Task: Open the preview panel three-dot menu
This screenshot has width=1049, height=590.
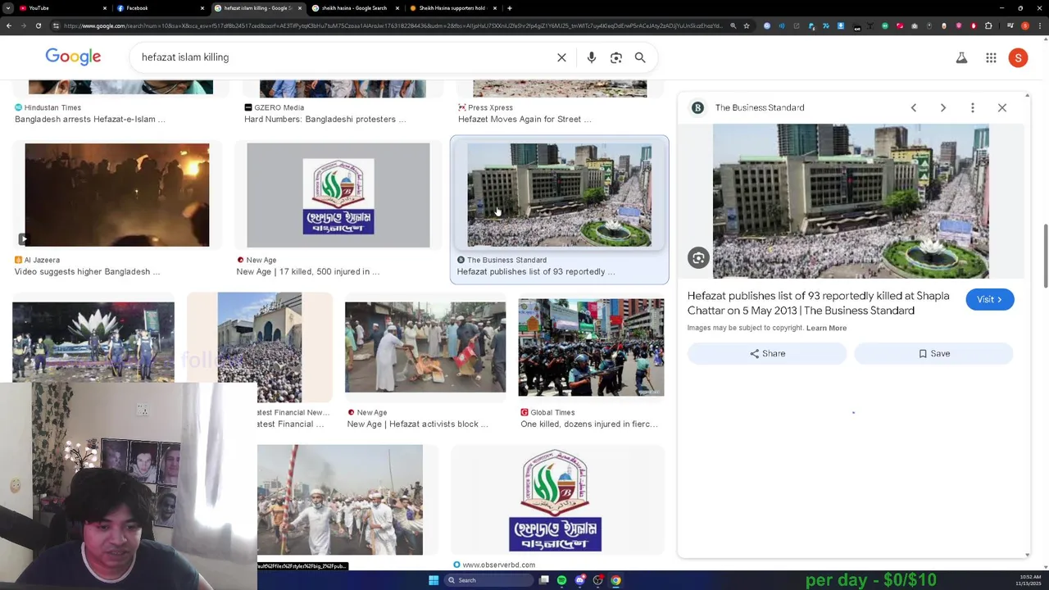Action: [x=973, y=107]
